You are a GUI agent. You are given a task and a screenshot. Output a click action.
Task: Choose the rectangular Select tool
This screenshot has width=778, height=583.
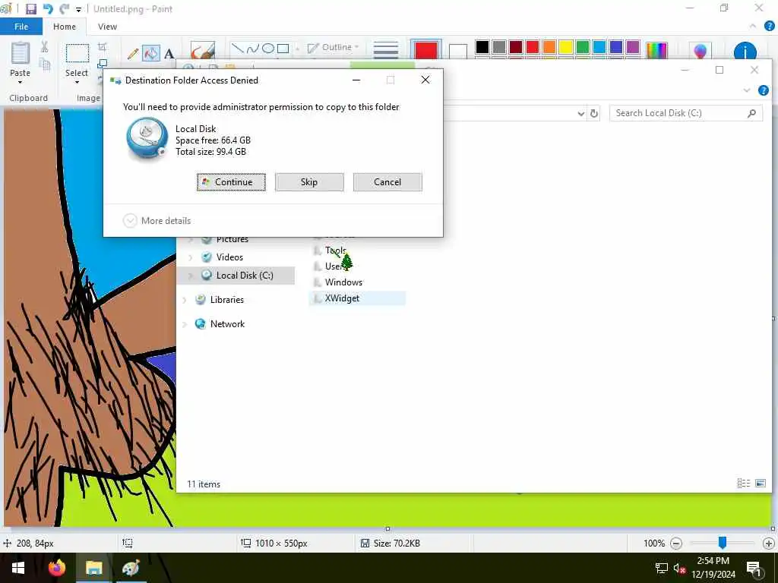point(77,53)
